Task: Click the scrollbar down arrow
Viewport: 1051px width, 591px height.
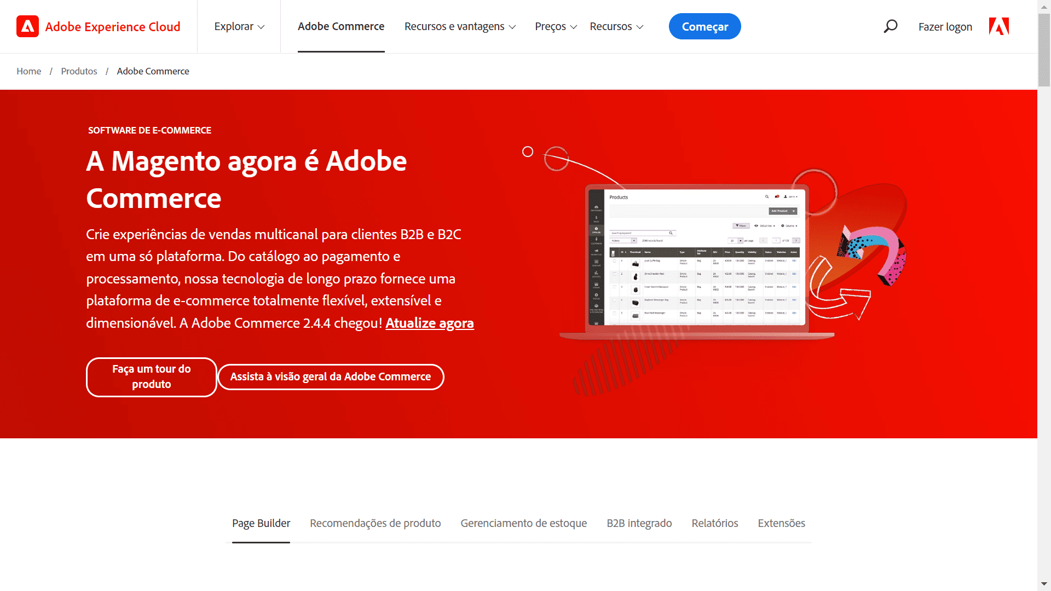Action: pyautogui.click(x=1044, y=584)
